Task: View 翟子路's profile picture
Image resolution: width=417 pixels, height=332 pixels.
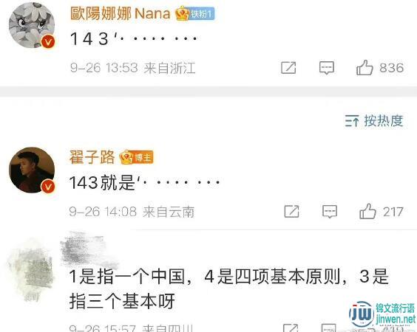Action: (32, 170)
